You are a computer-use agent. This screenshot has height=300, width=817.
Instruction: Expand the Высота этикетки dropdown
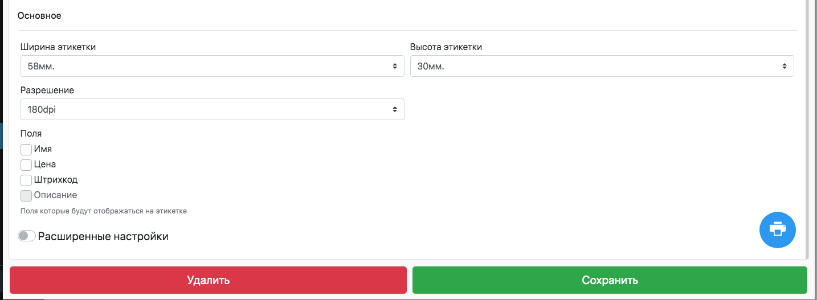602,66
